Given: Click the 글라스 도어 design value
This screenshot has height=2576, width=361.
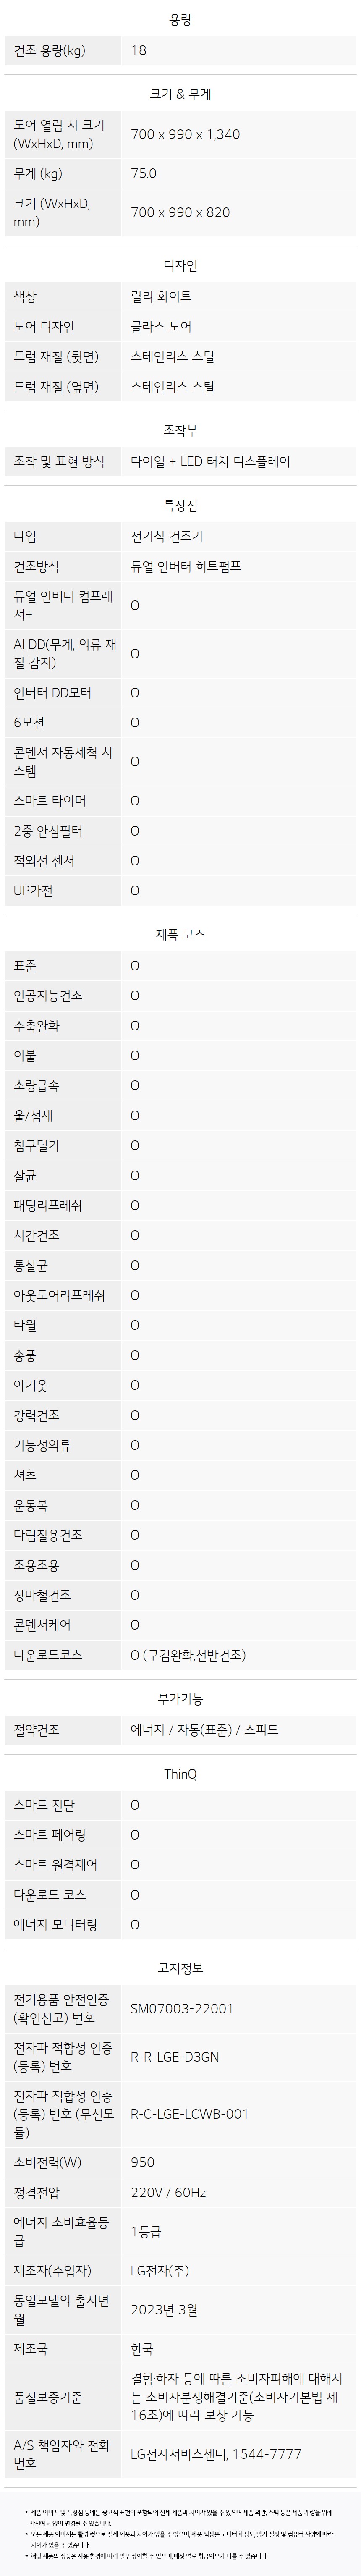Looking at the screenshot, I should coord(161,326).
